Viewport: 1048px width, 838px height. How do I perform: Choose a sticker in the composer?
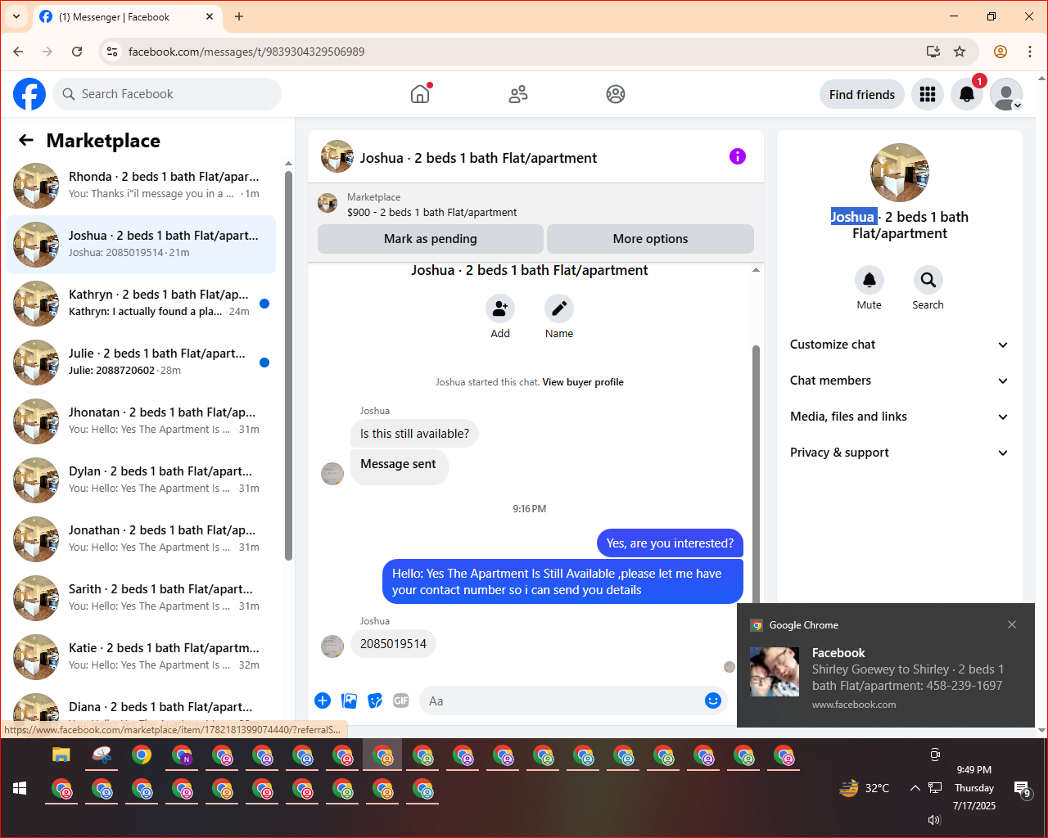[375, 701]
